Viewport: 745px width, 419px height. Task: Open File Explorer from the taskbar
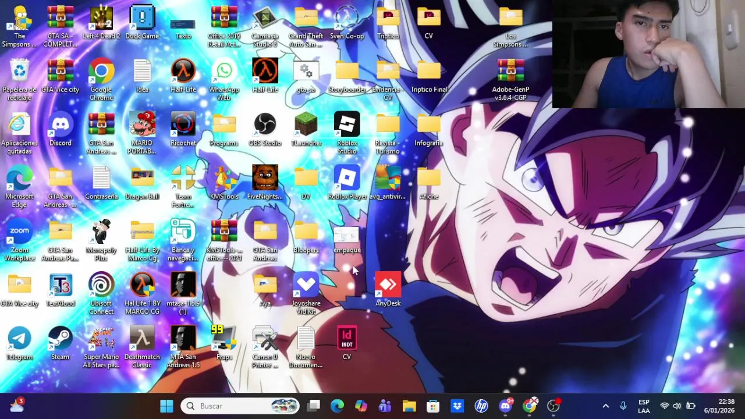(x=409, y=406)
